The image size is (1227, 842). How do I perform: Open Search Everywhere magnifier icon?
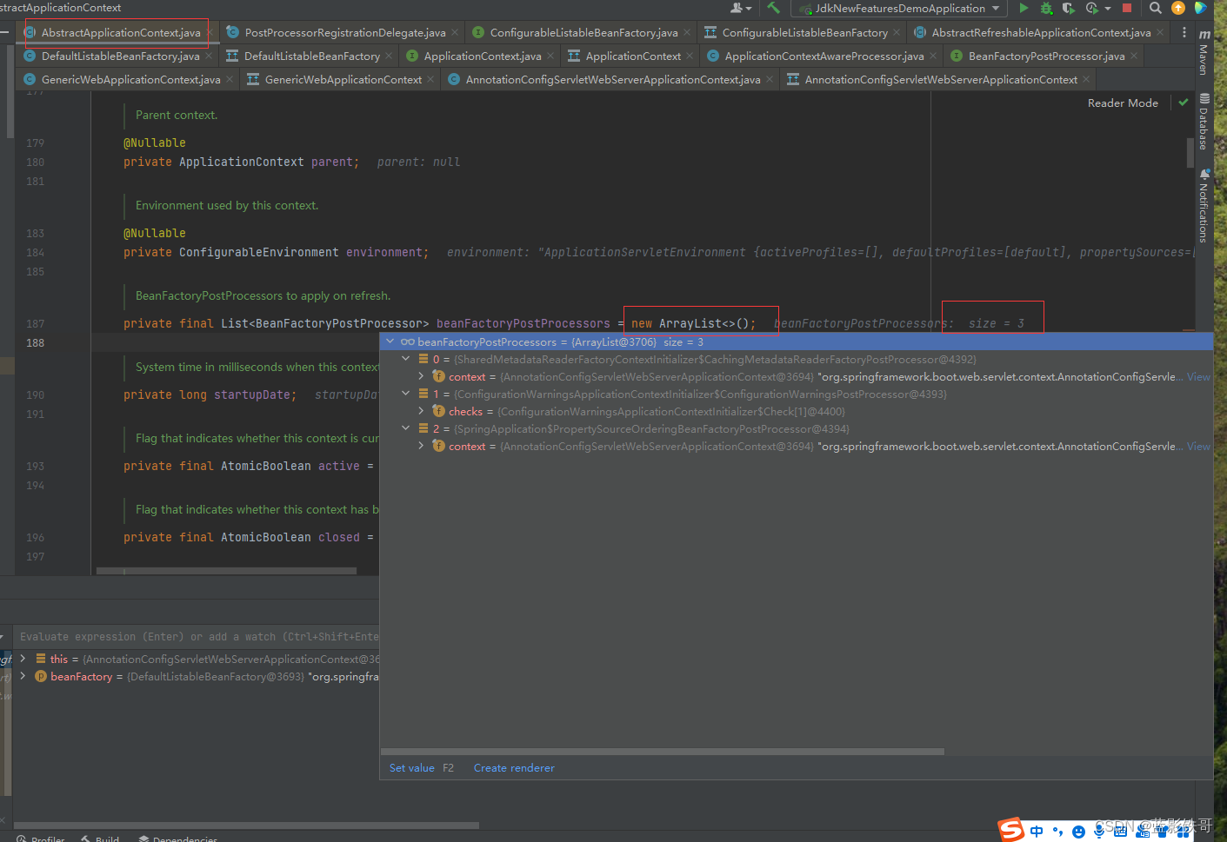click(1155, 8)
